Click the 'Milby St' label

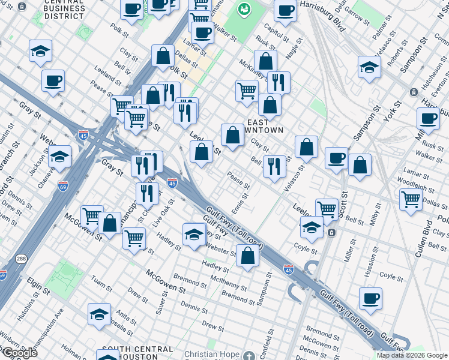tap(376, 214)
